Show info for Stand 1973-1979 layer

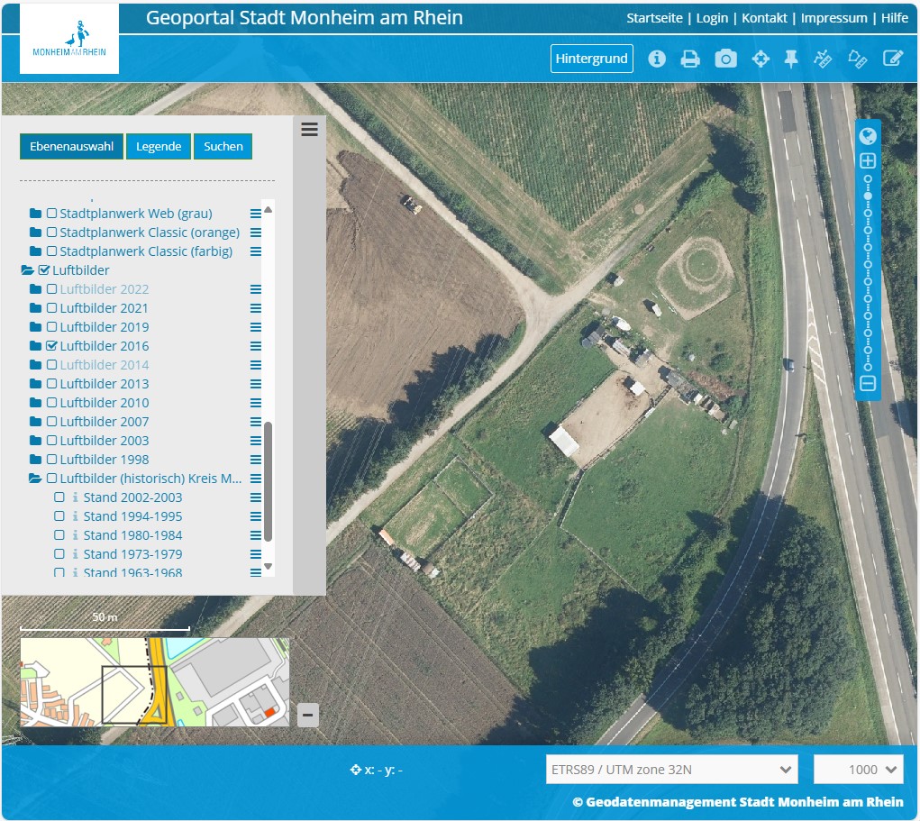[75, 554]
